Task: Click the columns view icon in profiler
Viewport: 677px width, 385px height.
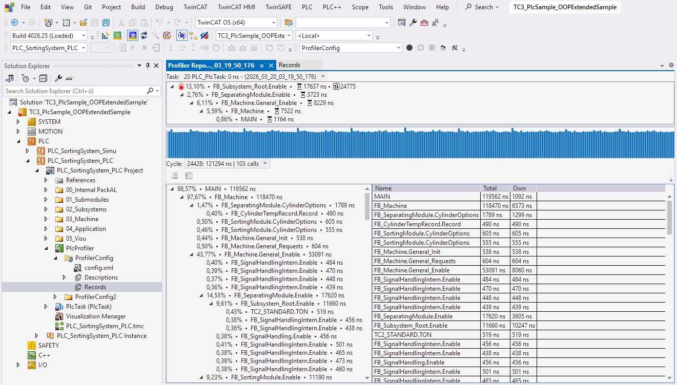Action: (x=189, y=176)
